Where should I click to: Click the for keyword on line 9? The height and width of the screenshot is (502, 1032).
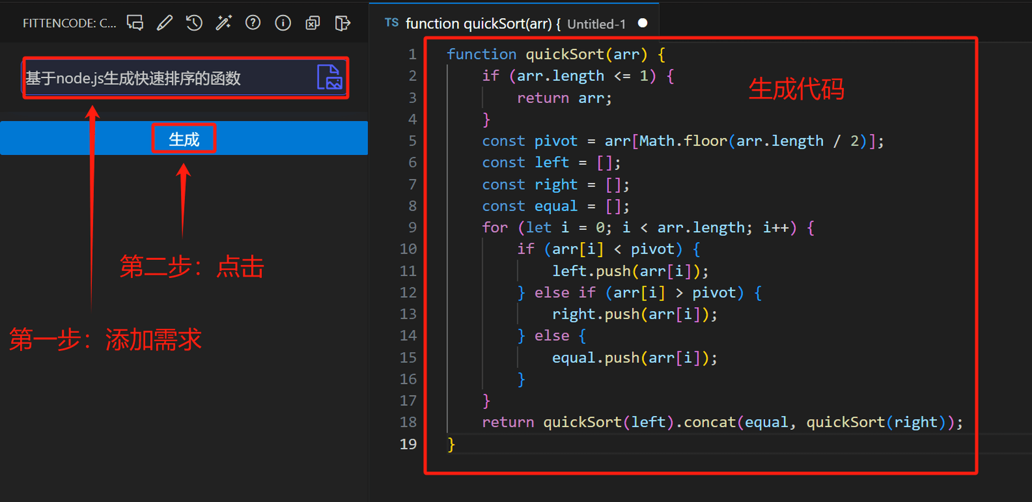coord(494,228)
